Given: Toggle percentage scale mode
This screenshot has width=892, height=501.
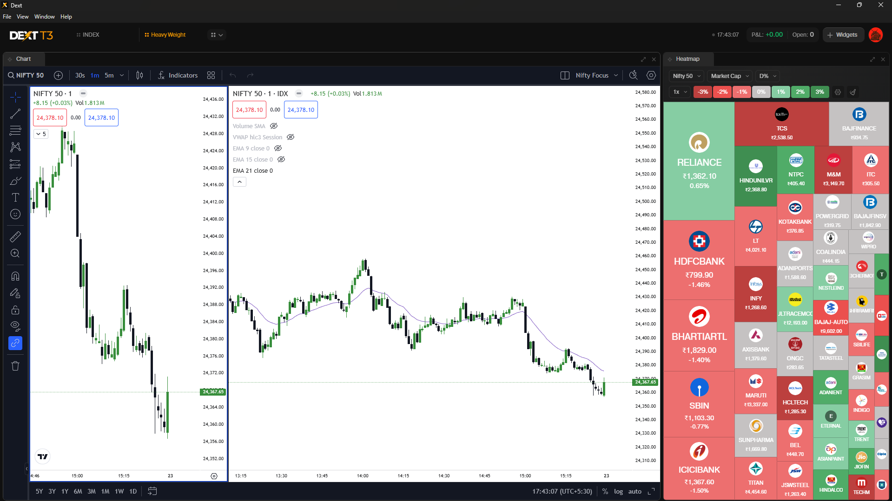Looking at the screenshot, I should (x=605, y=491).
